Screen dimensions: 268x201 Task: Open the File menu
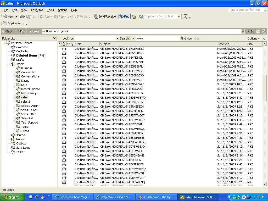pos(6,10)
